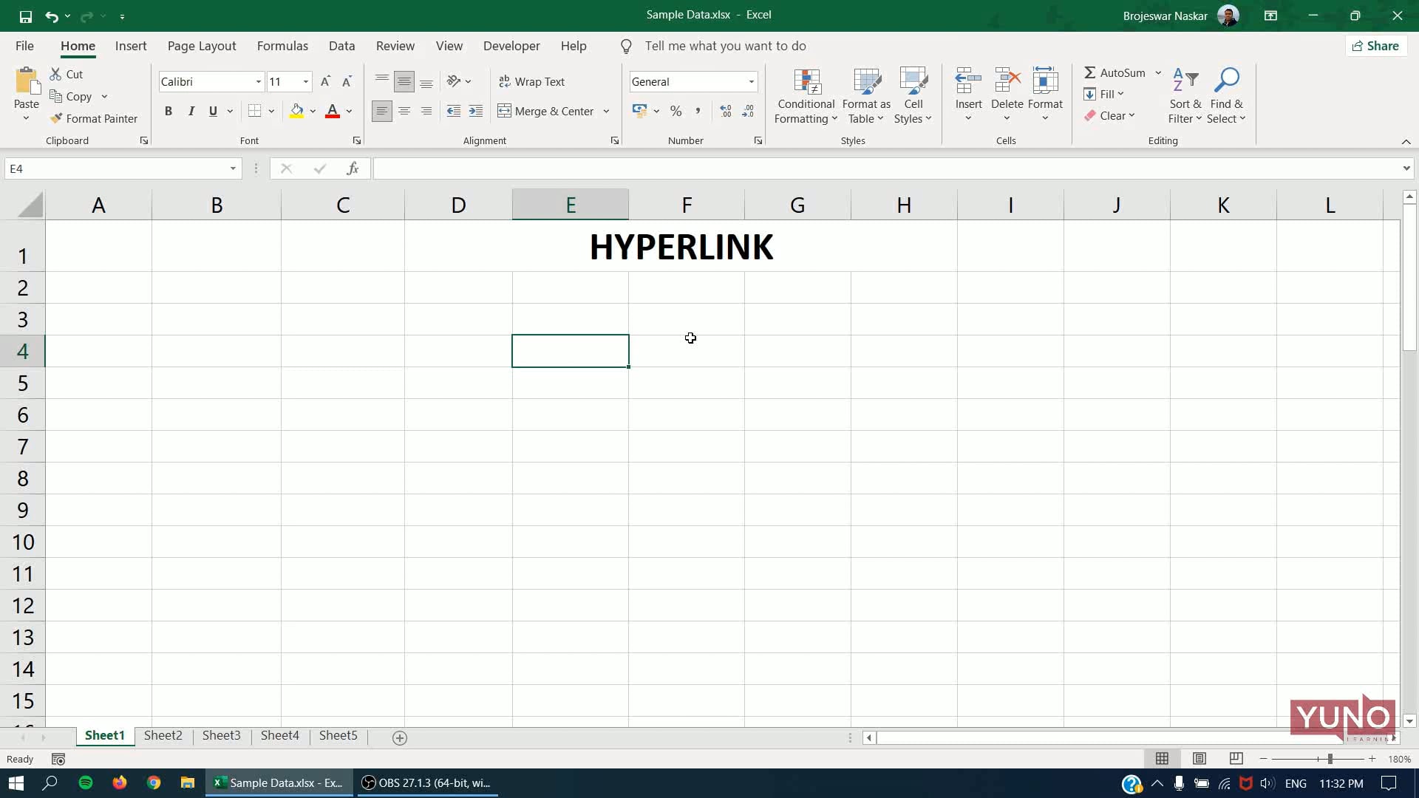This screenshot has height=798, width=1419.
Task: Select the Wrap Text icon
Action: [506, 81]
